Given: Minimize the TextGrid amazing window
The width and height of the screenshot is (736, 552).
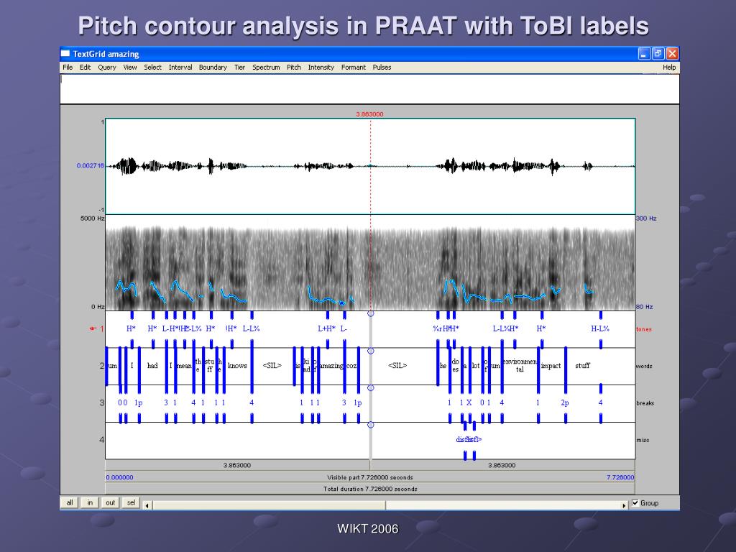Looking at the screenshot, I should pos(644,53).
